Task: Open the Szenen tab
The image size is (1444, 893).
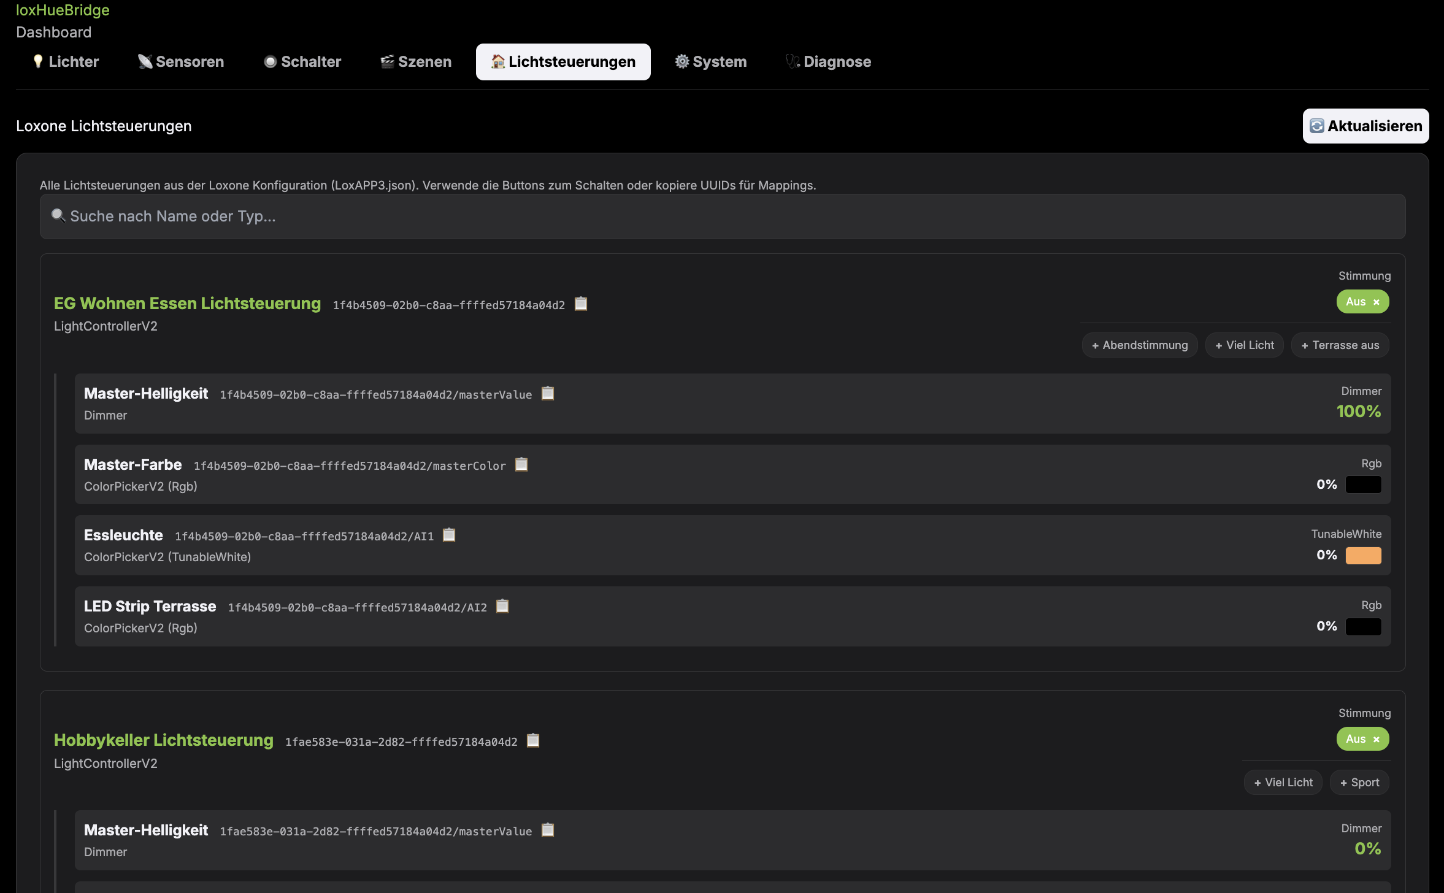Action: [x=416, y=62]
